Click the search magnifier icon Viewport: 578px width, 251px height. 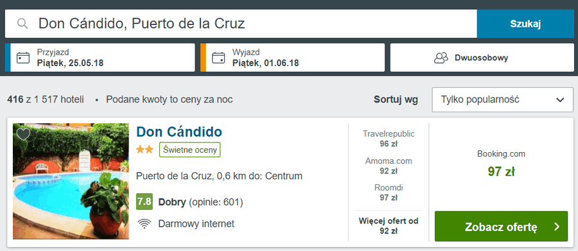click(x=23, y=24)
